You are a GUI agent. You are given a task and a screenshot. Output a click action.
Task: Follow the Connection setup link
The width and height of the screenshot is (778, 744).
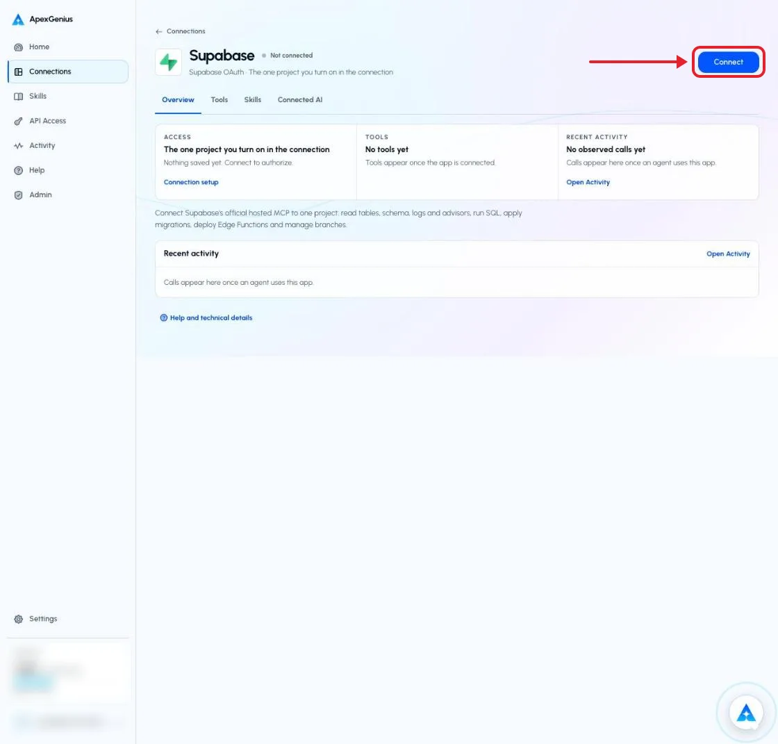tap(191, 182)
